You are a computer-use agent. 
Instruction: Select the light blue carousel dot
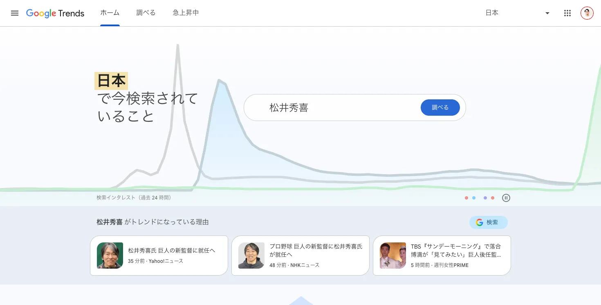click(x=474, y=198)
